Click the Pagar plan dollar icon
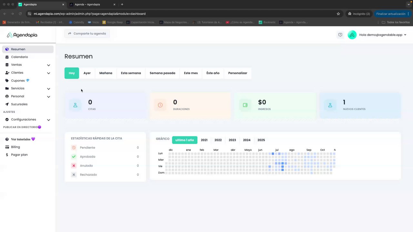Viewport: 413px width, 232px height. pyautogui.click(x=7, y=155)
